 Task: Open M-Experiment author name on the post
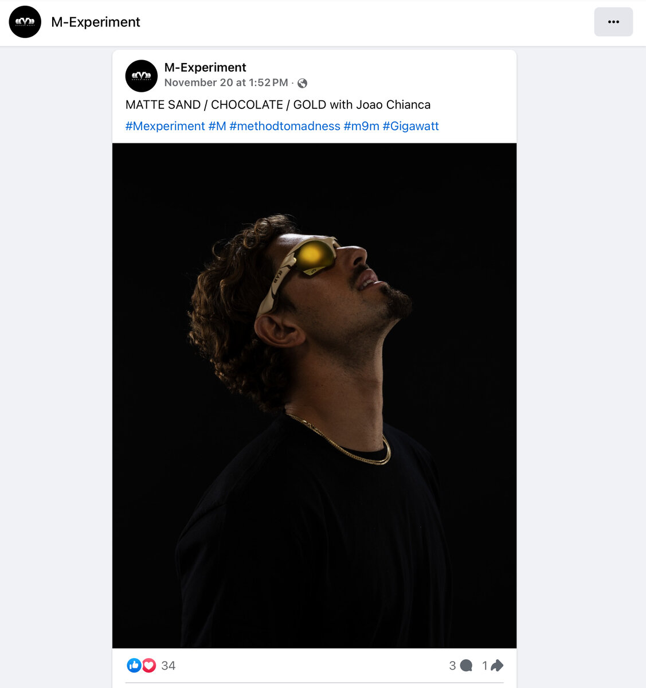205,68
